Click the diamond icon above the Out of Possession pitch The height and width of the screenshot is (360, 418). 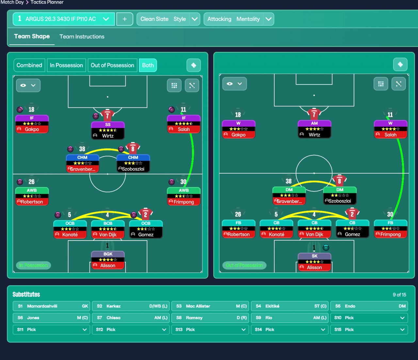click(400, 65)
